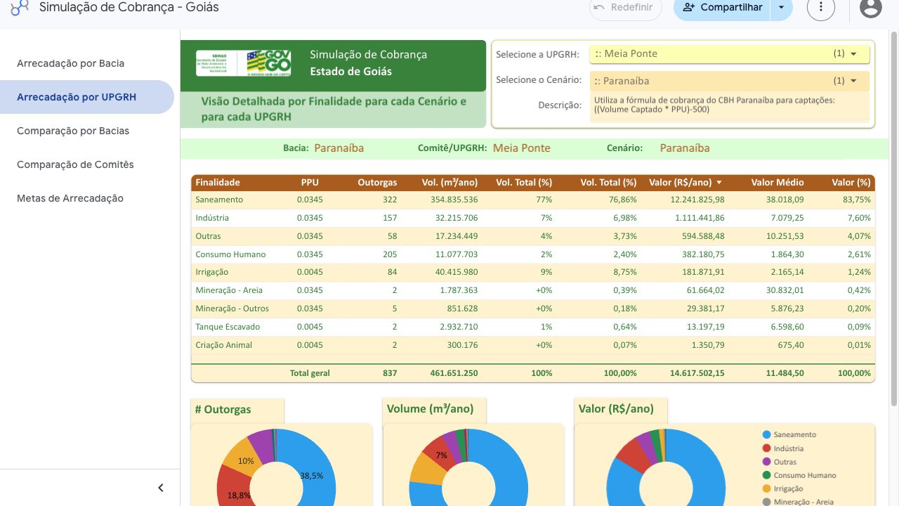
Task: Click the Saneamento row in the table
Action: (x=533, y=200)
